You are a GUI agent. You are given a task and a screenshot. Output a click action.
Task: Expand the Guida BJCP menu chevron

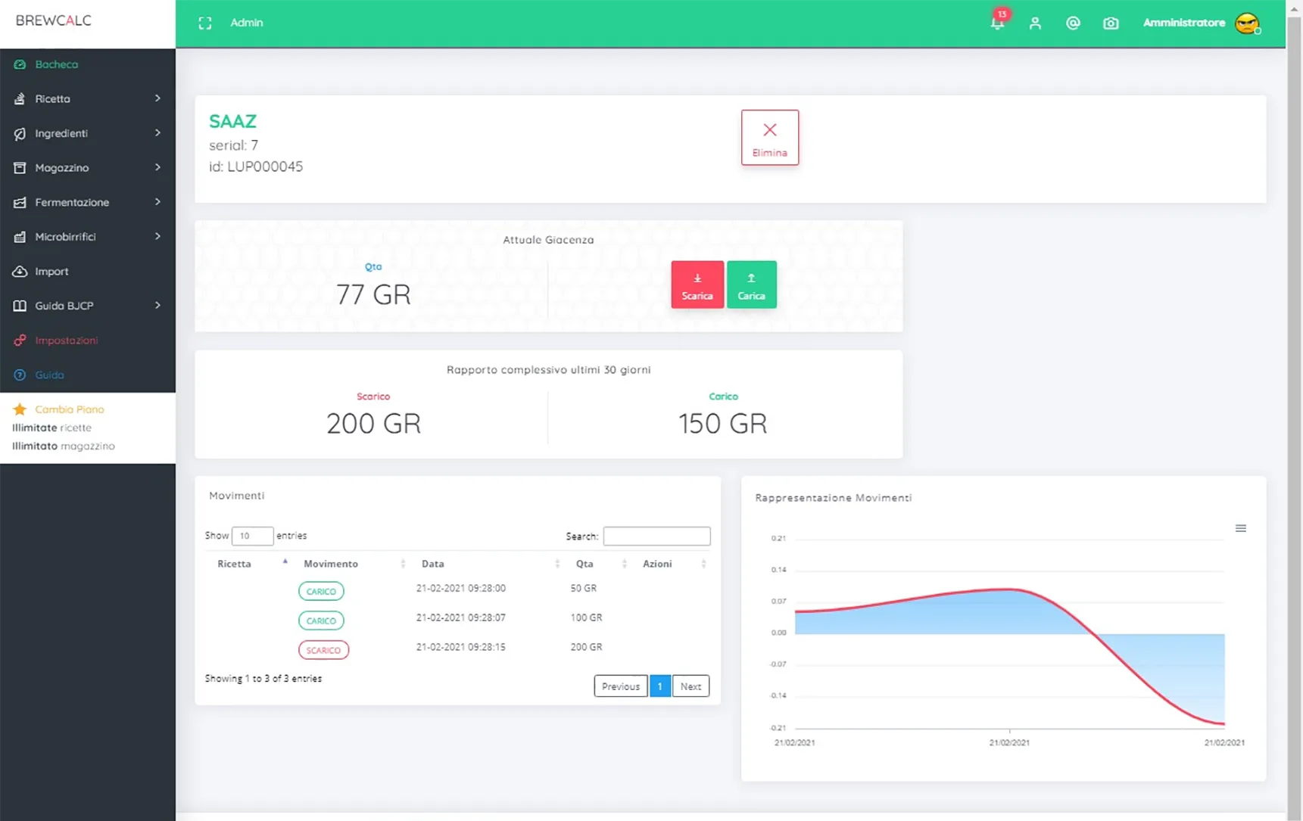157,306
